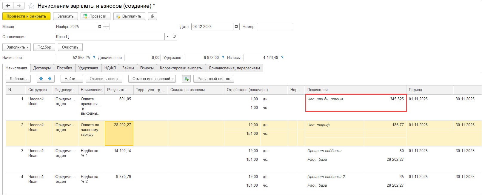Click the back navigation arrow

(8, 6)
